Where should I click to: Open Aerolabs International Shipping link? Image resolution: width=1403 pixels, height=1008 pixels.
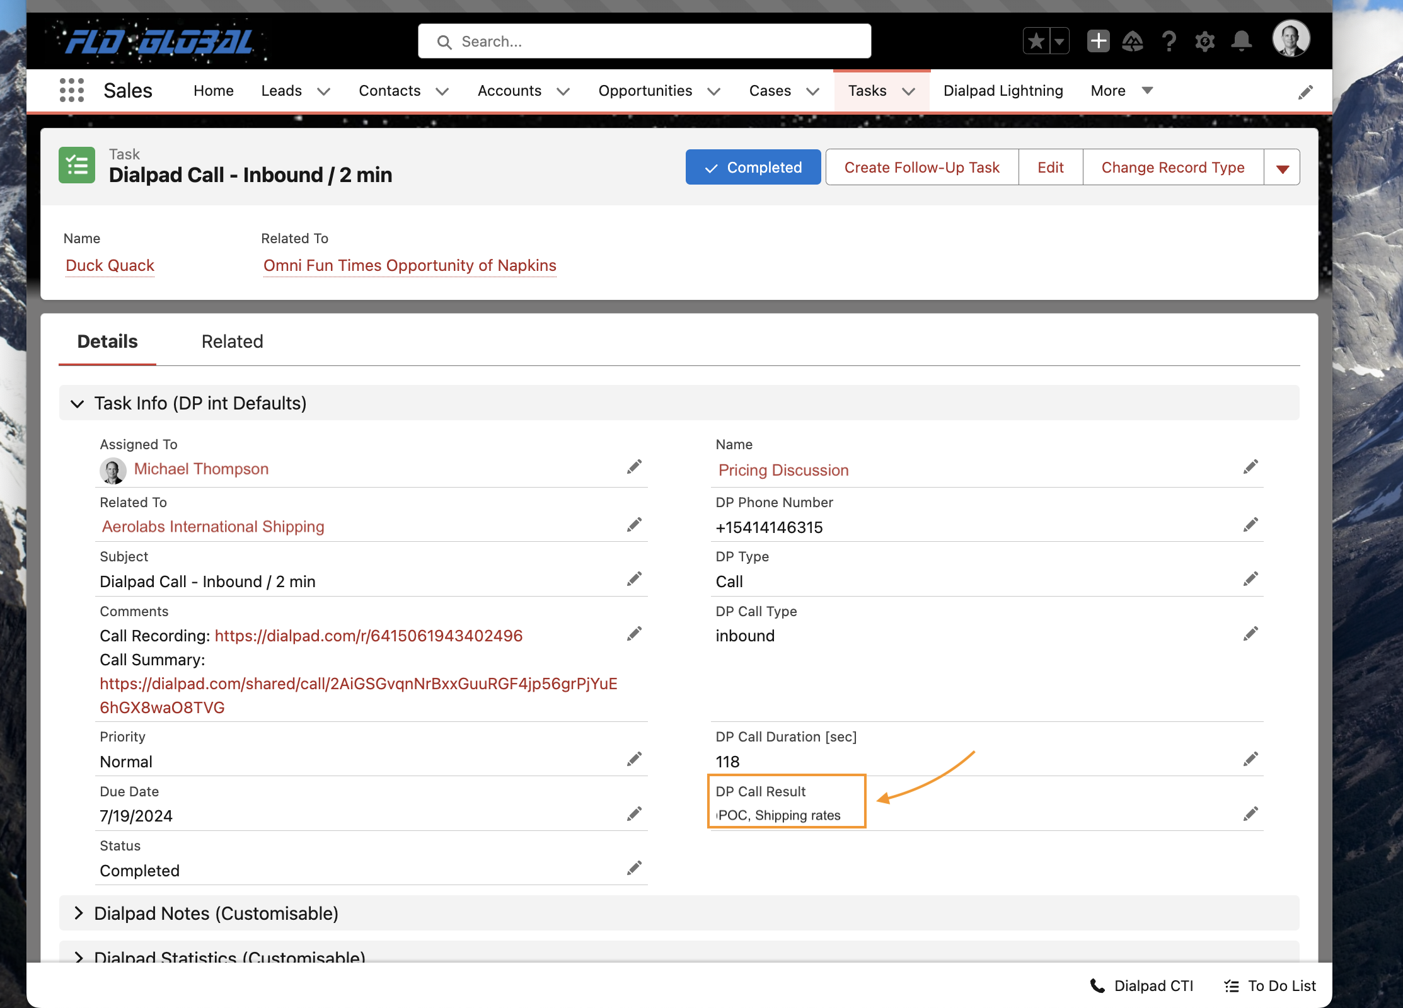click(213, 527)
